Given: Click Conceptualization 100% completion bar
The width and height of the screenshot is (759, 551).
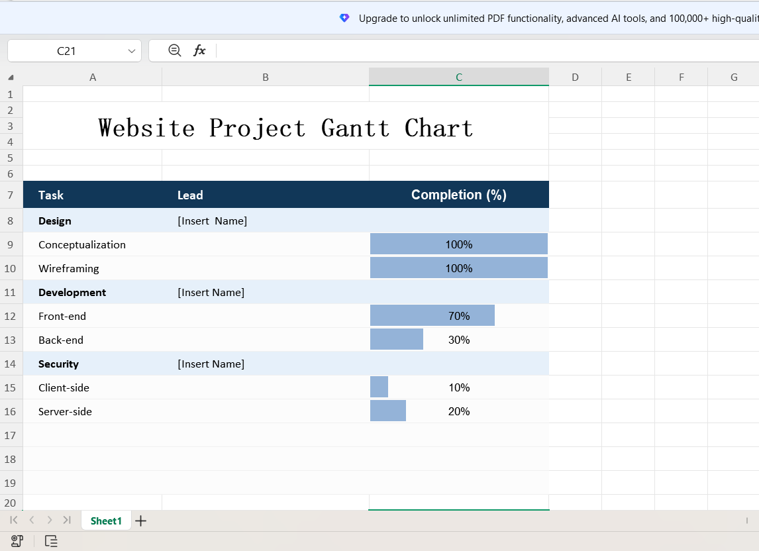Looking at the screenshot, I should click(x=459, y=244).
